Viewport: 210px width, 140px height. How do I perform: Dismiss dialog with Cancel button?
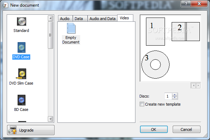[x=186, y=129]
